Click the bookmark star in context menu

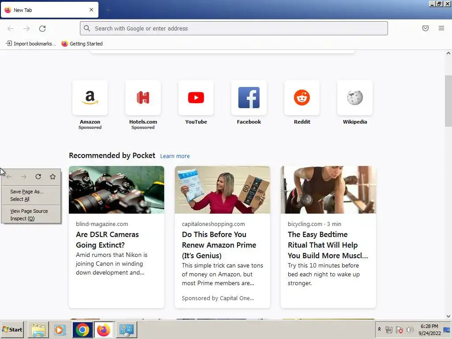[53, 177]
